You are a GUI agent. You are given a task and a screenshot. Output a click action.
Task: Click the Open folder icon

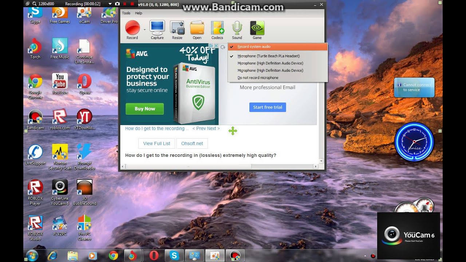pos(197,30)
